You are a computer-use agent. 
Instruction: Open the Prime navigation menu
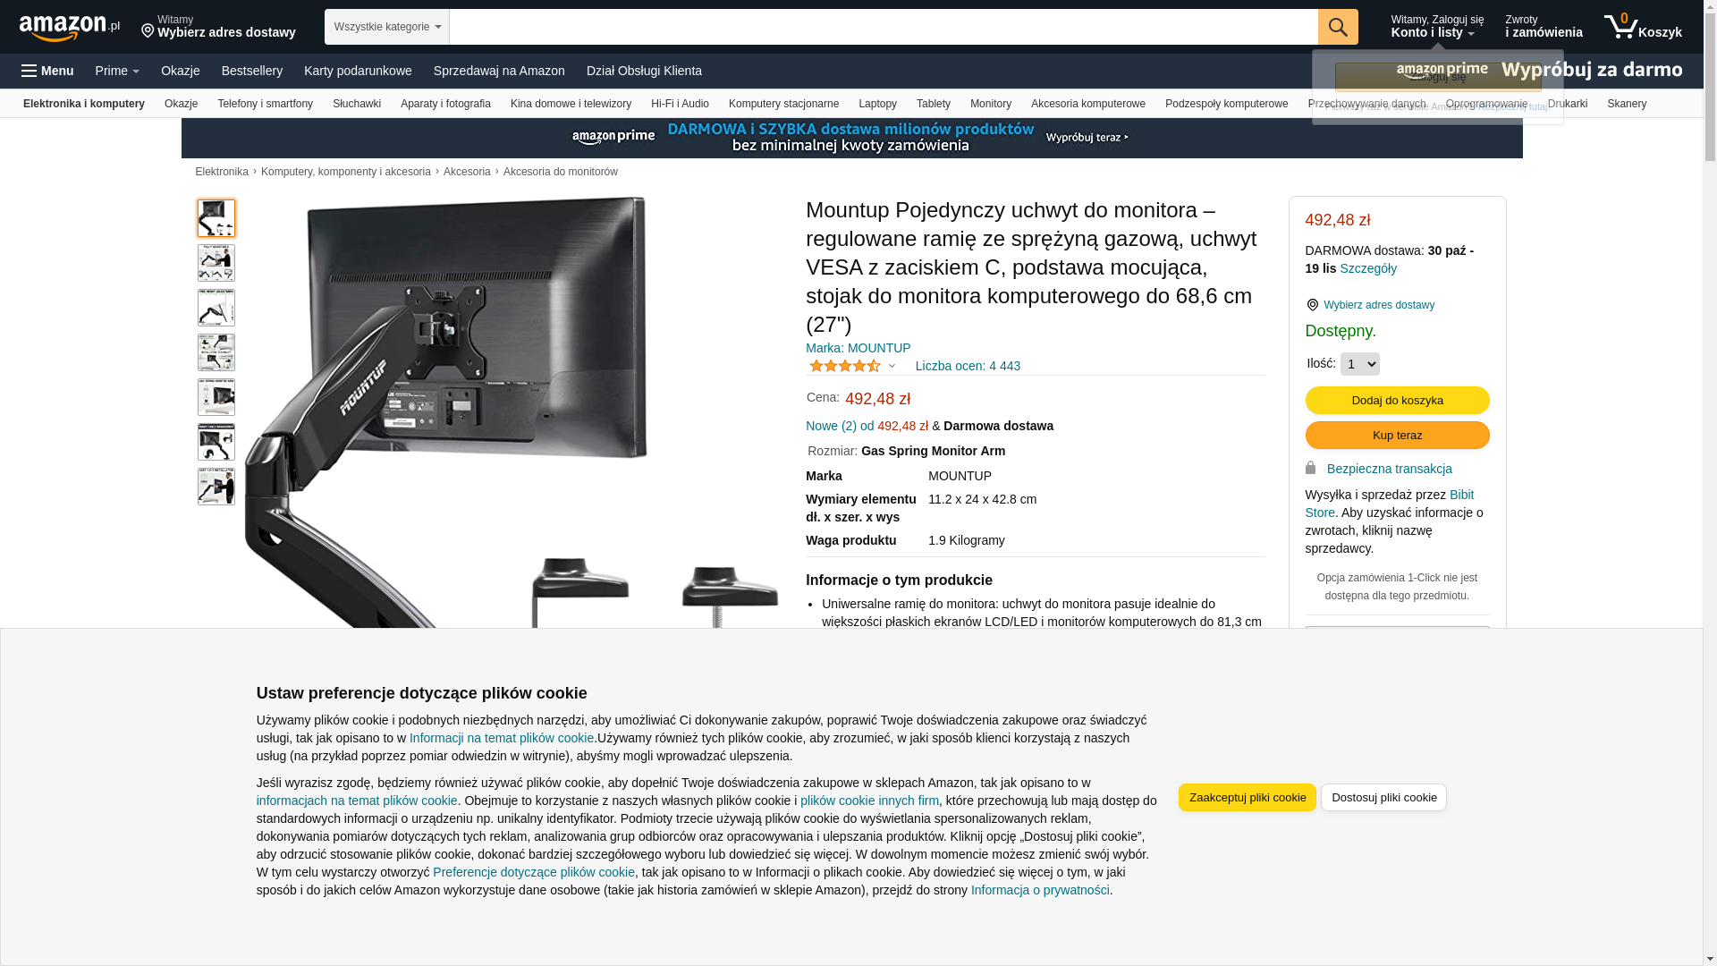117,71
